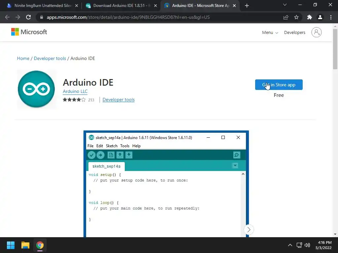Switch to the Ninite ImgBurn tab
The height and width of the screenshot is (253, 338).
[x=42, y=6]
